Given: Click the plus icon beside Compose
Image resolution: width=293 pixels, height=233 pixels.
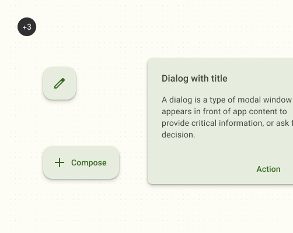Looking at the screenshot, I should (x=60, y=163).
